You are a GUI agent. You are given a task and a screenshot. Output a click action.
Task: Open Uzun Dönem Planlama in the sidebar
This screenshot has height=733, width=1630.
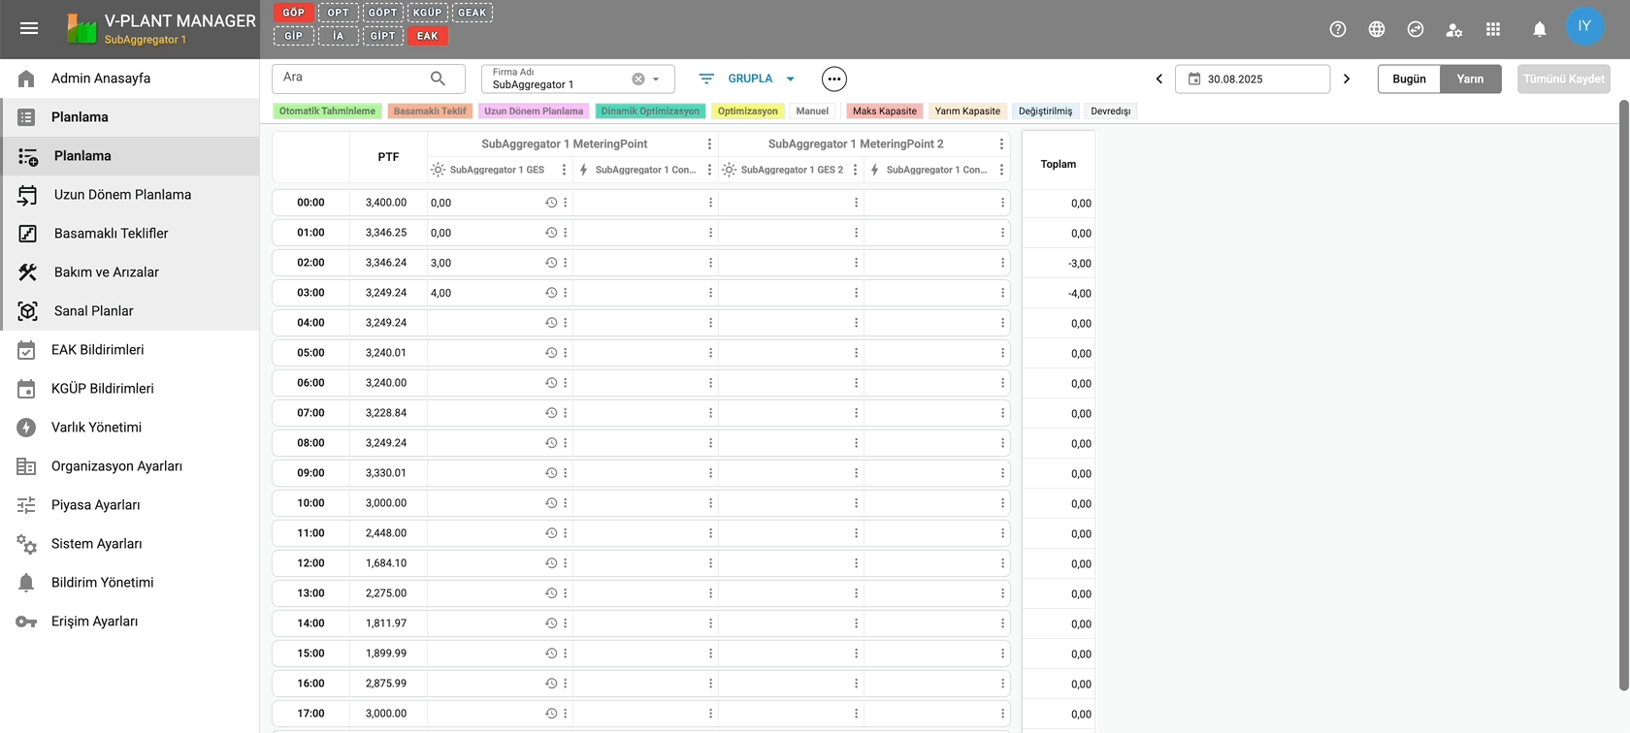click(122, 195)
